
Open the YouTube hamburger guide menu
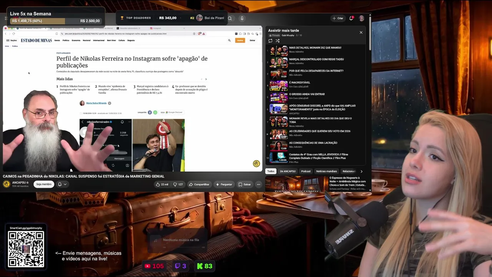tap(6, 18)
